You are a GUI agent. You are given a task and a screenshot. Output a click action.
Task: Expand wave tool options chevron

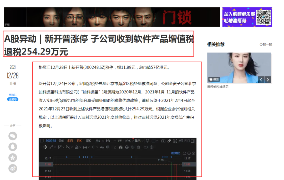(x=72, y=147)
